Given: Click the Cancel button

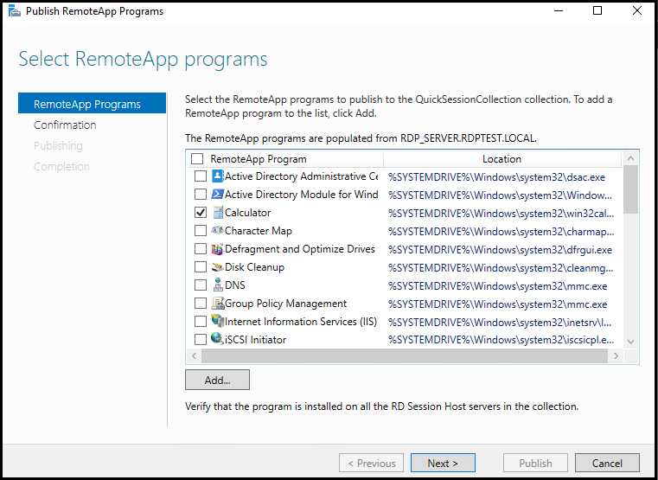Looking at the screenshot, I should click(x=607, y=464).
